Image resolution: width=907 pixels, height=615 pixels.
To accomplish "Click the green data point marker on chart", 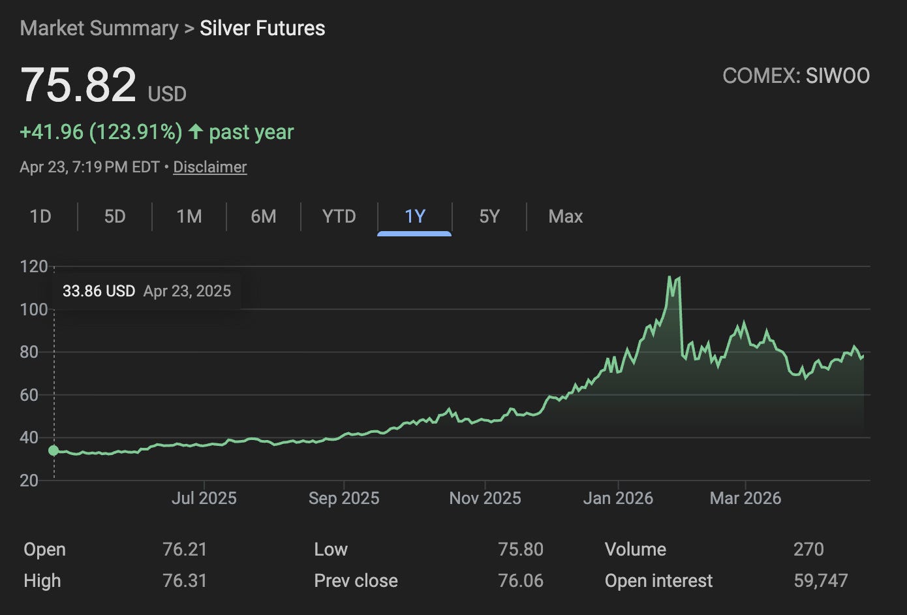I will coord(54,450).
